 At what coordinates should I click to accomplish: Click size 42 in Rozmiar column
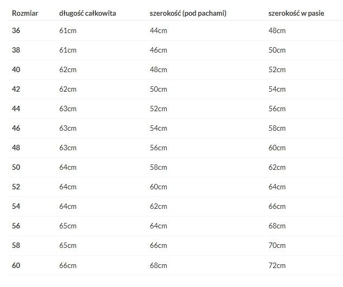click(16, 89)
